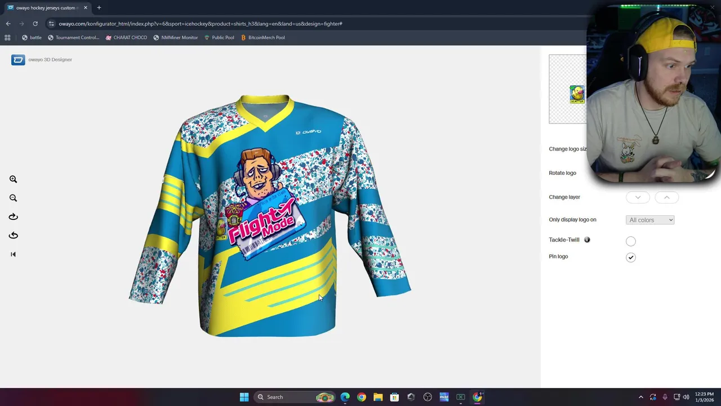Viewport: 721px width, 406px height.
Task: Open the 'battle' bookmark
Action: (x=32, y=37)
